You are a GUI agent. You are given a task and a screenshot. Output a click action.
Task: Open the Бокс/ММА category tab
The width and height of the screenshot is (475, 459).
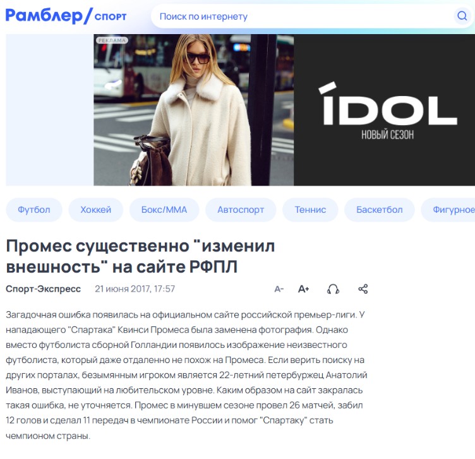pos(164,210)
